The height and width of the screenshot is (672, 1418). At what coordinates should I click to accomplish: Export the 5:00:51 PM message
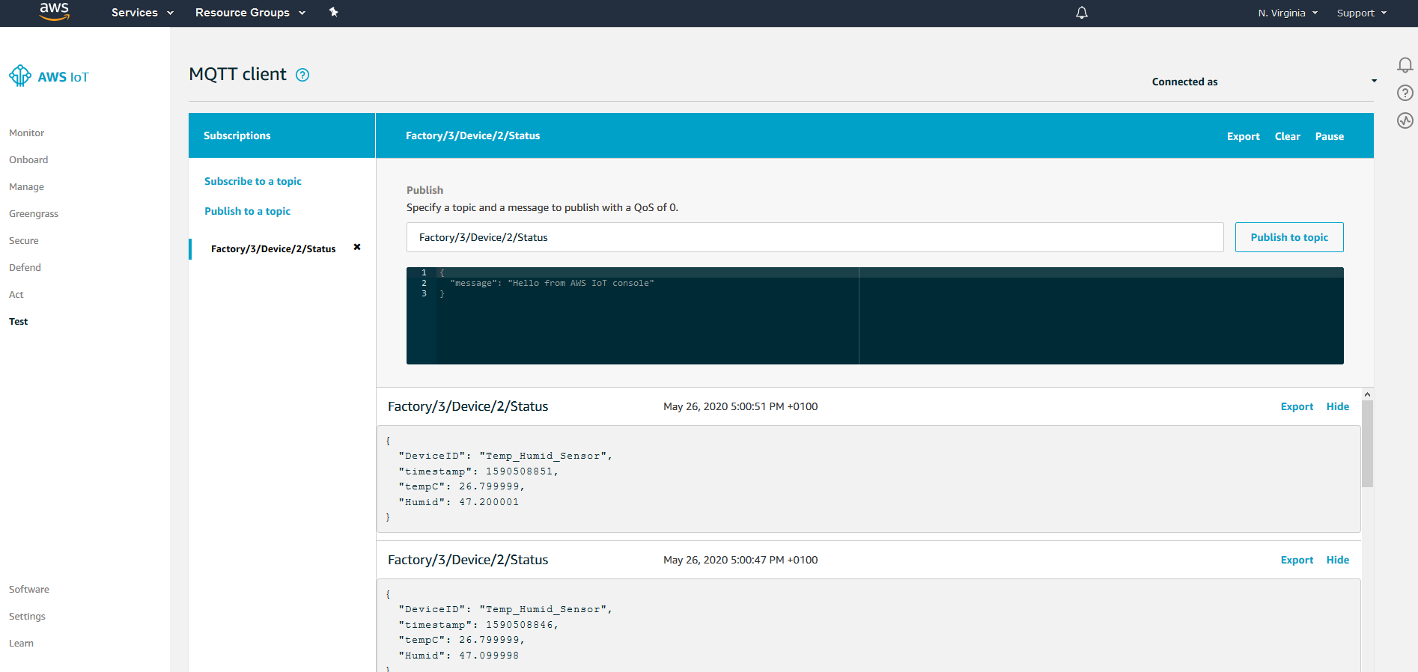[x=1297, y=406]
